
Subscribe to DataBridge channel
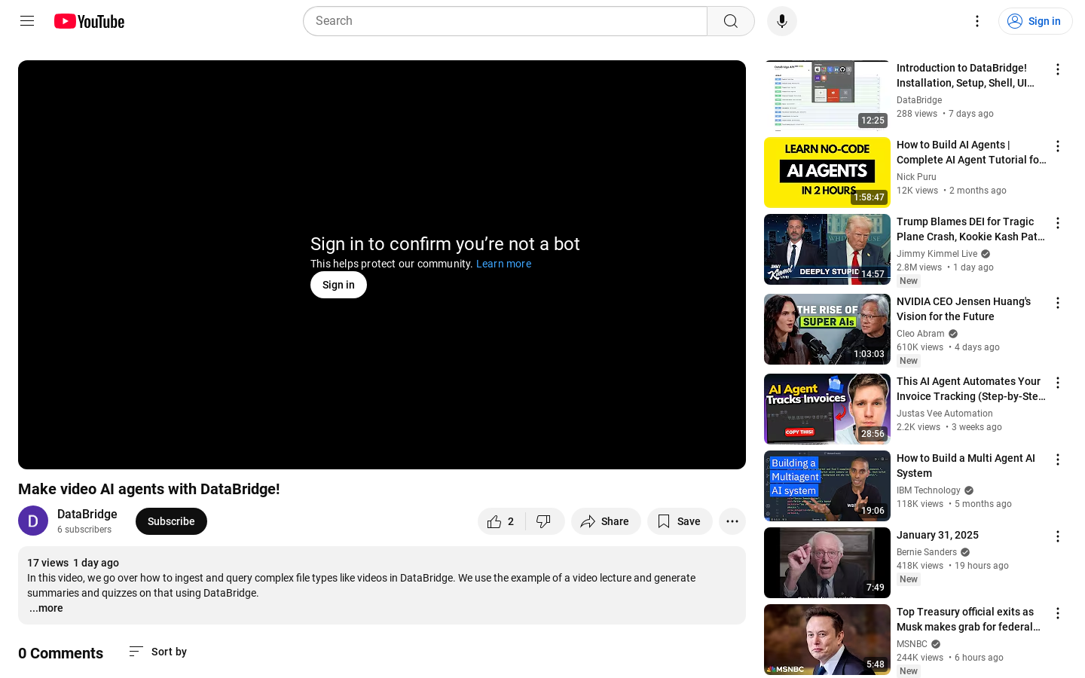click(171, 521)
